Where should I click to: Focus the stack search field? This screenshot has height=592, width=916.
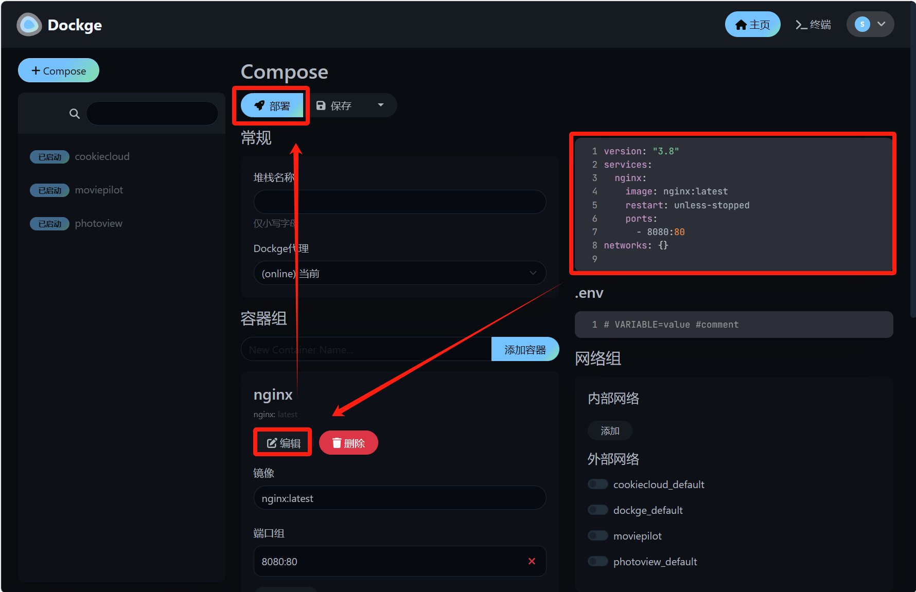(x=152, y=113)
